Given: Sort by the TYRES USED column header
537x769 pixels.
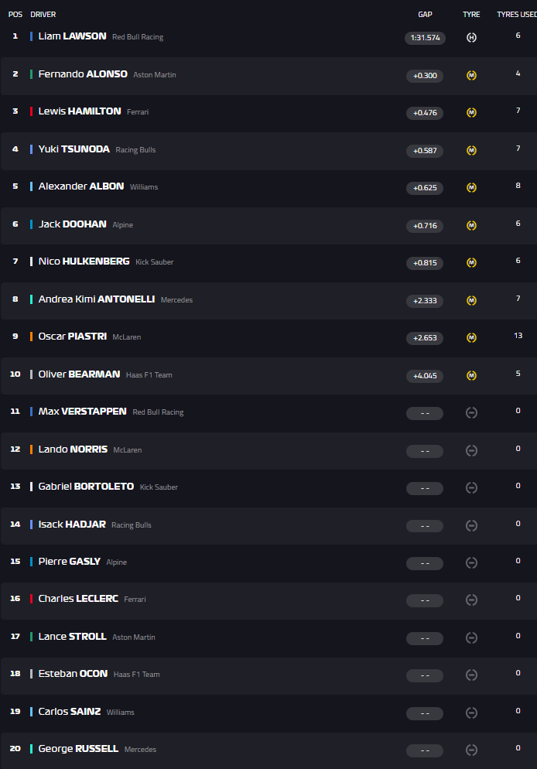Looking at the screenshot, I should tap(516, 15).
